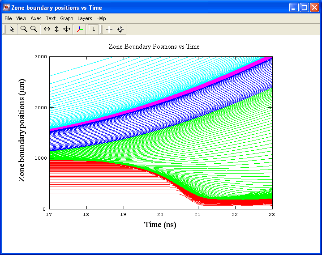Toggle layer 1 button in toolbar
The width and height of the screenshot is (322, 255).
[x=94, y=29]
